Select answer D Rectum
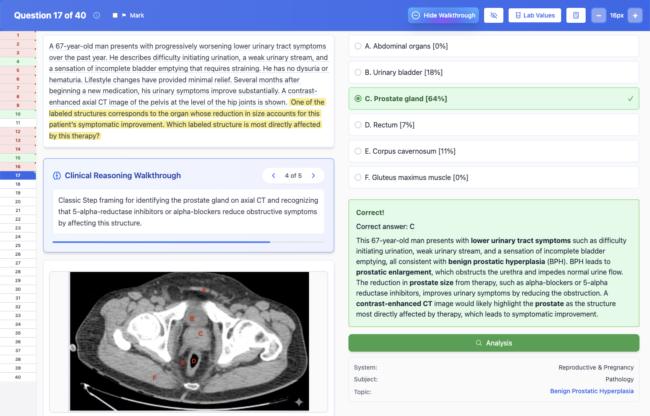Screen dimensions: 650x416 494,125
